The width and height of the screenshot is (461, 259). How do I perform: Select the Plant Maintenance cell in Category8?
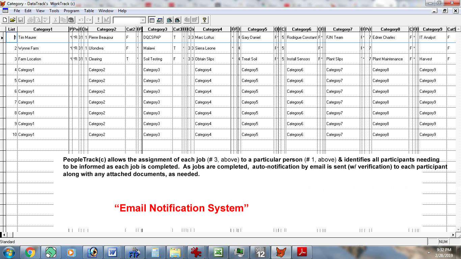tap(390, 59)
